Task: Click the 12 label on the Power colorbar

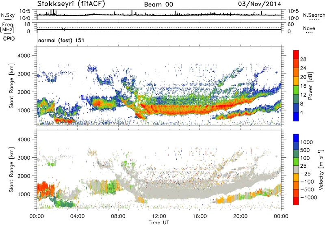Action: click(303, 95)
